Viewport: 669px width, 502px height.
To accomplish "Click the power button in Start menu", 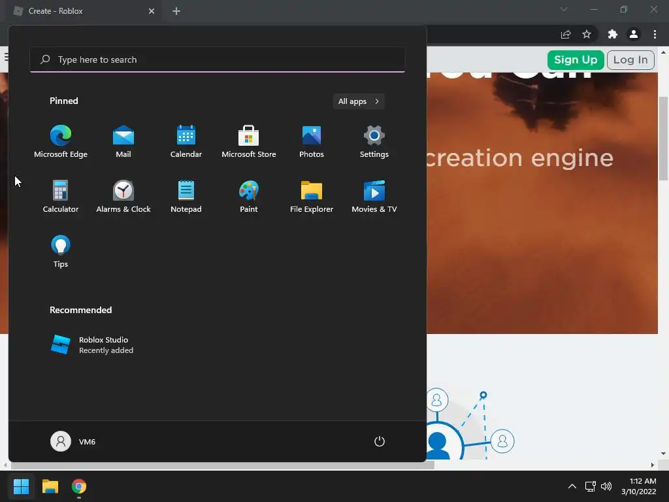I will [x=380, y=441].
